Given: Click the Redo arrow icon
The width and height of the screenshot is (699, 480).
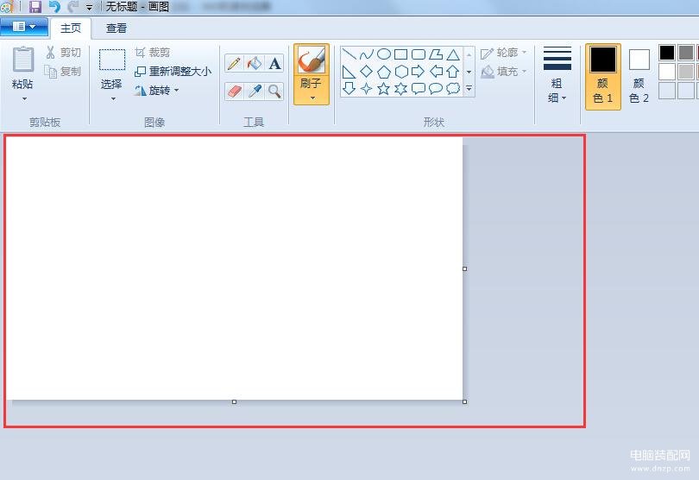Looking at the screenshot, I should [x=72, y=7].
